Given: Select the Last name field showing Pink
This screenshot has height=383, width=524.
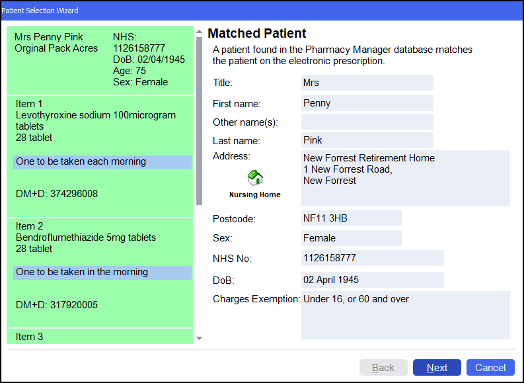Looking at the screenshot, I should [367, 140].
